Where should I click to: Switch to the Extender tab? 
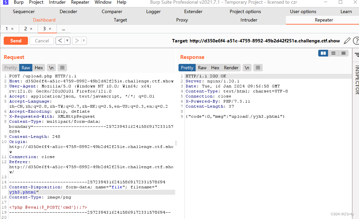pos(193,12)
